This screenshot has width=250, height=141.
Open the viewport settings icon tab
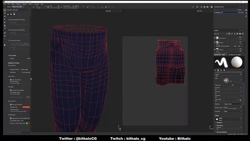click(x=14, y=14)
